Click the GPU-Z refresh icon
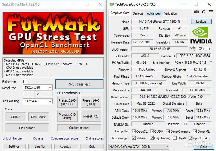Viewport: 216px width, 151px height. point(204,12)
